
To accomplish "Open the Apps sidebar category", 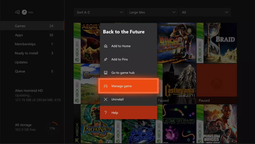I will 32,35.
